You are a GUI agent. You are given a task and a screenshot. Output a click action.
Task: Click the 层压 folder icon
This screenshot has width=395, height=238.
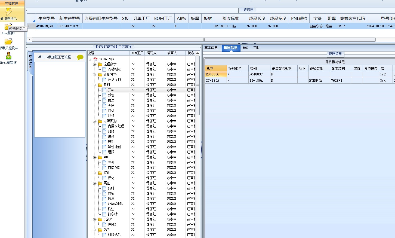(x=100, y=183)
